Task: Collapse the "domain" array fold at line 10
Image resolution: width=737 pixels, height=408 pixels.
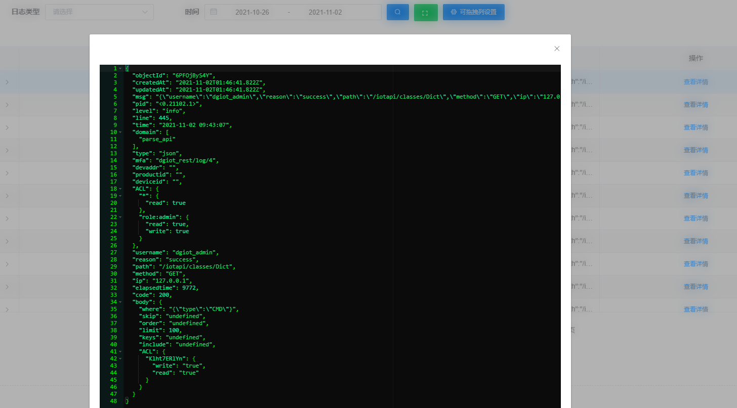Action: 120,132
